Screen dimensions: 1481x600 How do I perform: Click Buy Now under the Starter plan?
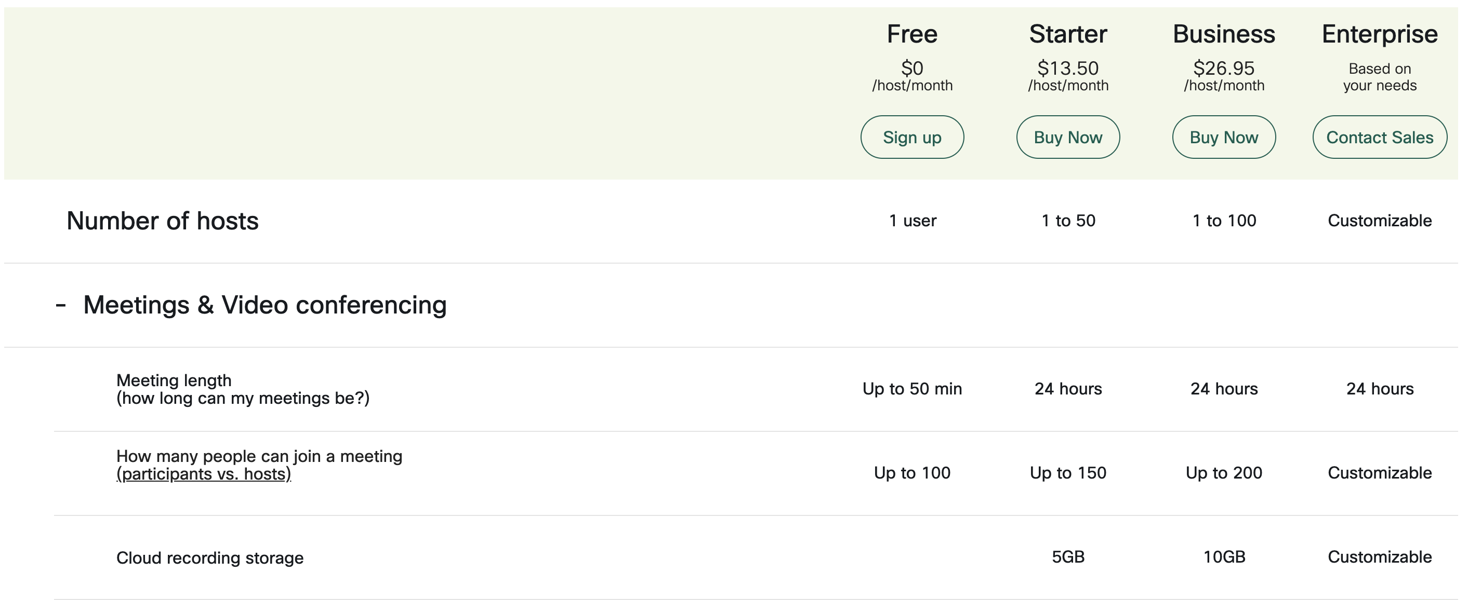pos(1068,137)
